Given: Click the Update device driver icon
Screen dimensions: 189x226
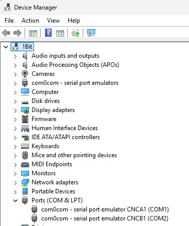Looking at the screenshot, I should [76, 33].
